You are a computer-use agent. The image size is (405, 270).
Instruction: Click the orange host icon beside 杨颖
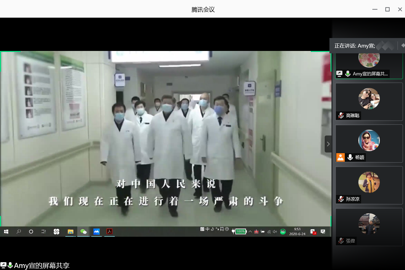(x=340, y=157)
